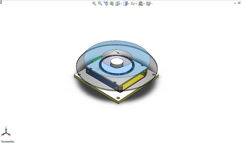Open the View Orientation cube icon
This screenshot has height=143, width=242.
point(117,4)
